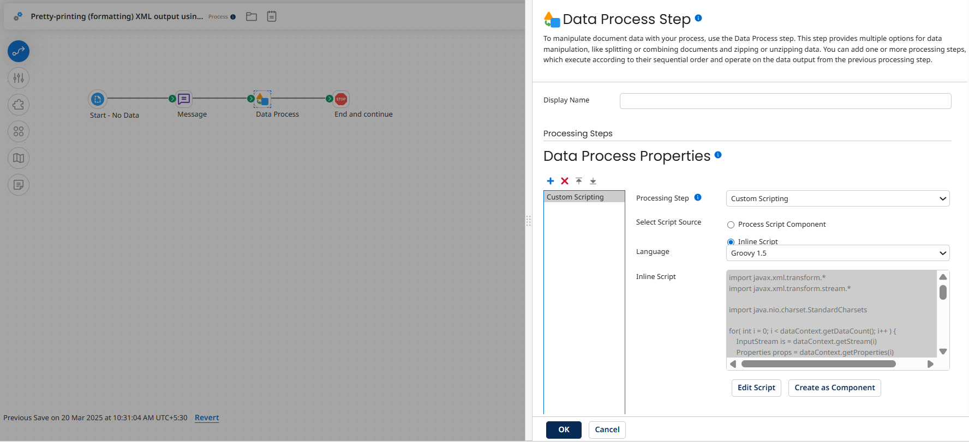Image resolution: width=969 pixels, height=442 pixels.
Task: Click the red X delete step icon
Action: pos(565,181)
